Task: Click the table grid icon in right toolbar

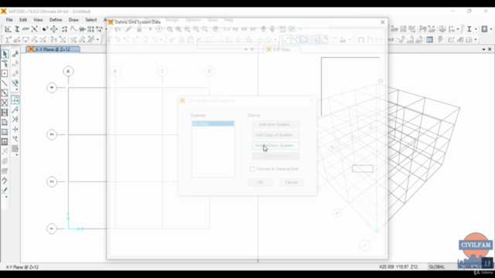Action: 430,39
